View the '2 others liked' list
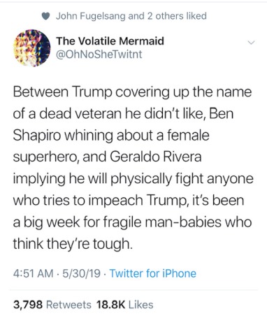The height and width of the screenshot is (316, 267). click(177, 16)
